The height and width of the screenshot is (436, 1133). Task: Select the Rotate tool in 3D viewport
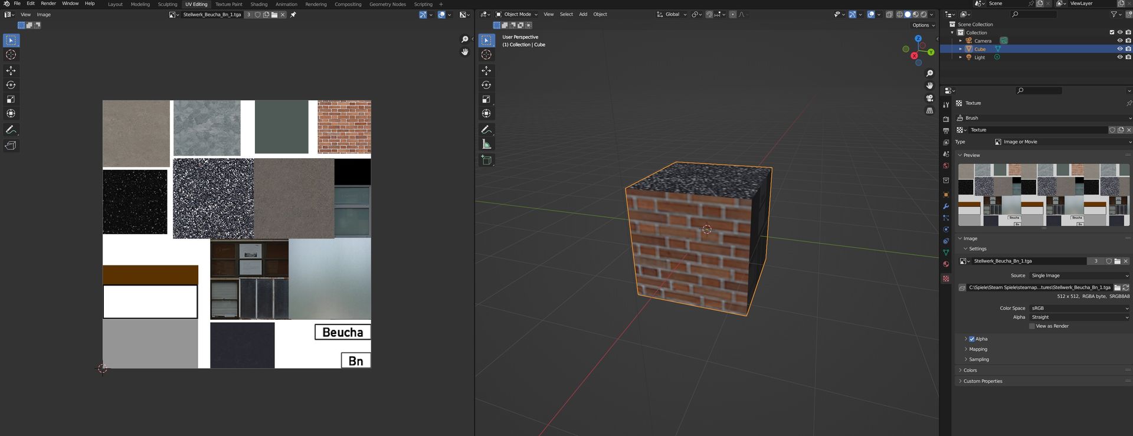click(486, 85)
